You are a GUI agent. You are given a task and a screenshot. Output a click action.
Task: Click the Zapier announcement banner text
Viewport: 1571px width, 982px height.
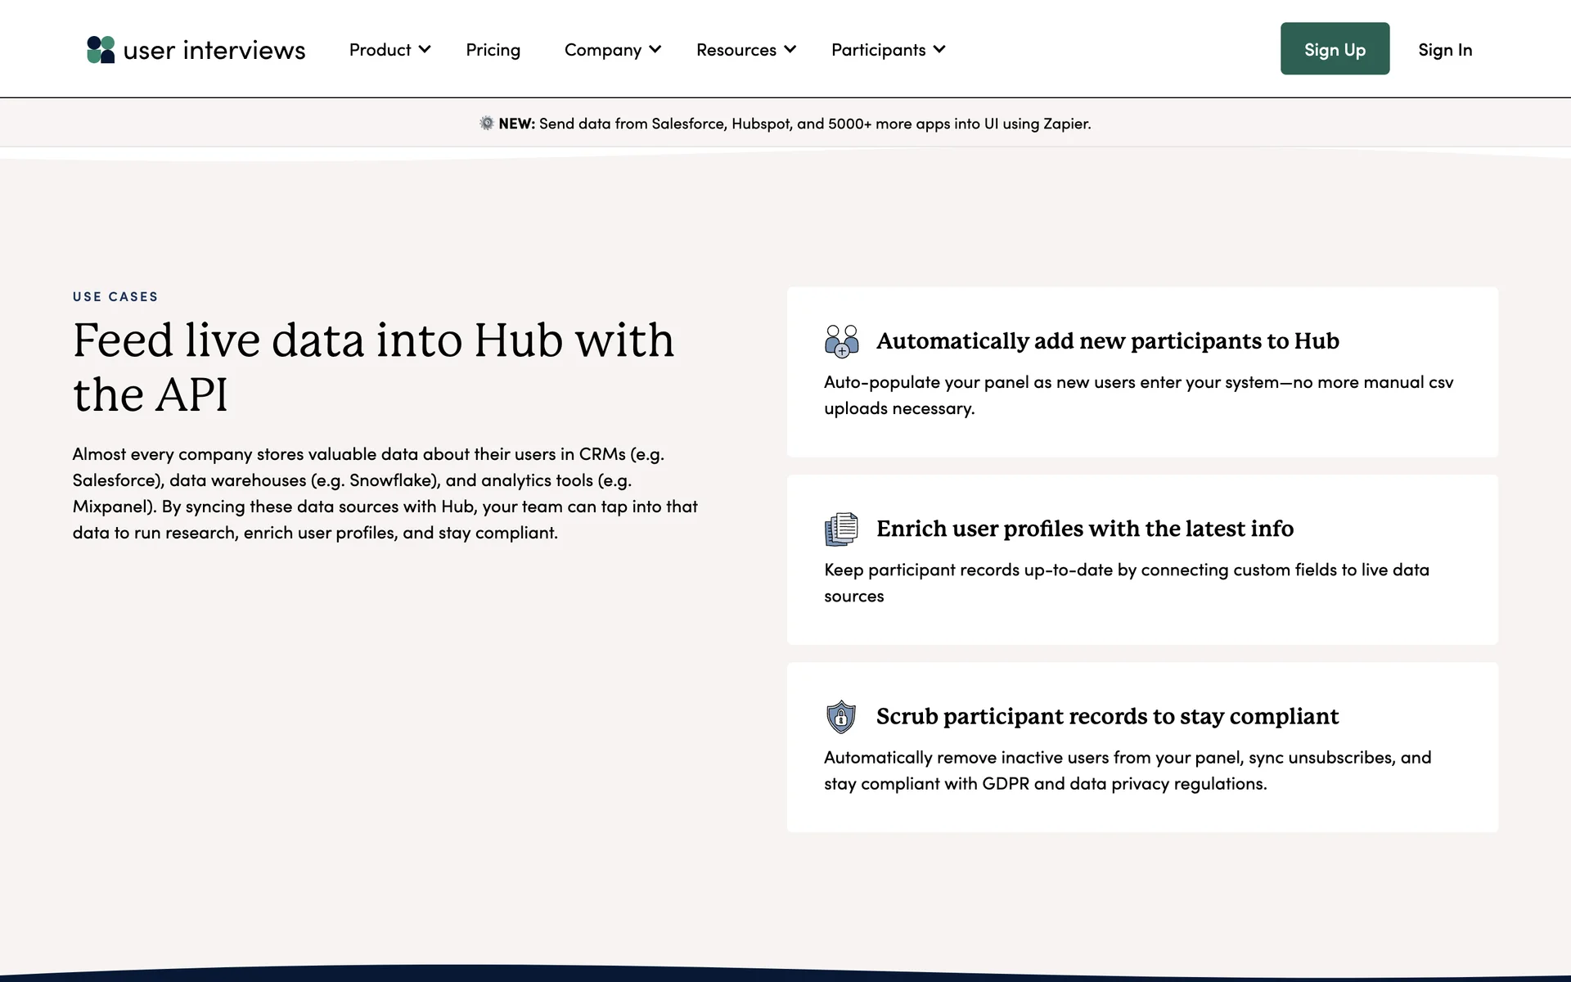point(814,124)
